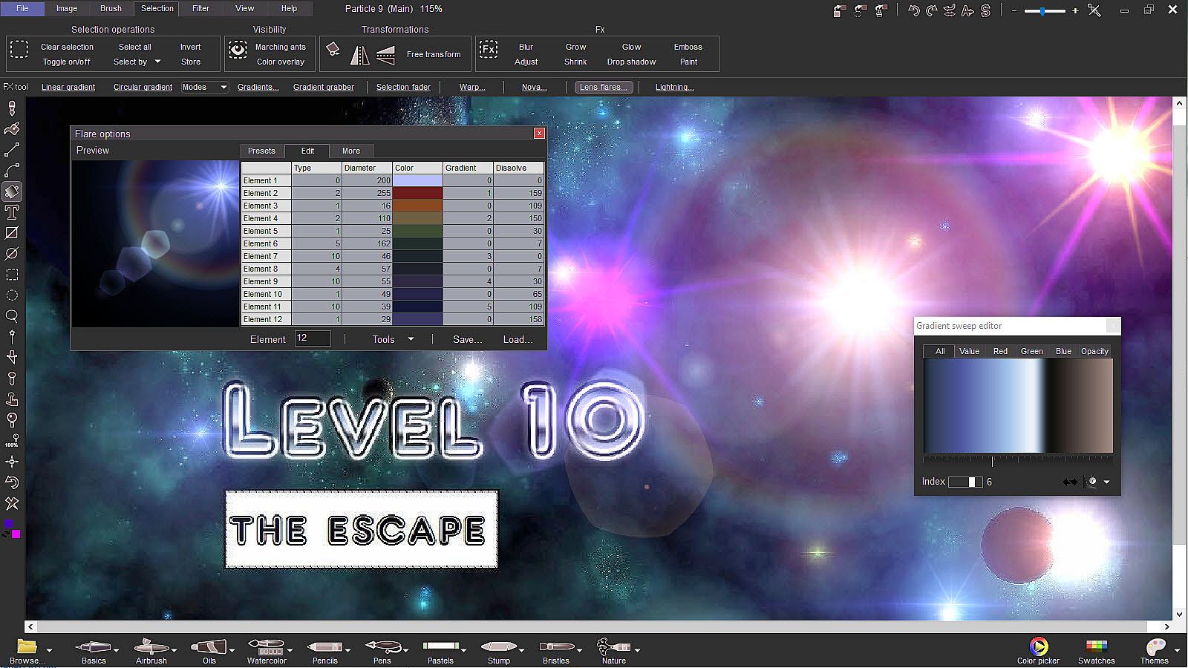Open the Lightning... effect link

click(674, 87)
